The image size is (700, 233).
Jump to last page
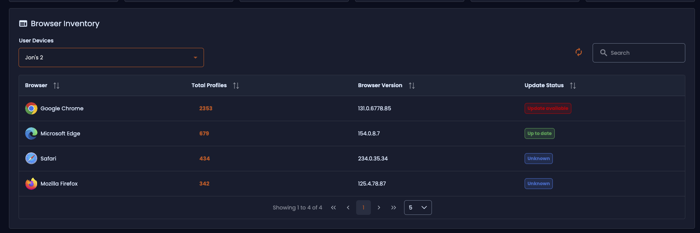pyautogui.click(x=394, y=208)
